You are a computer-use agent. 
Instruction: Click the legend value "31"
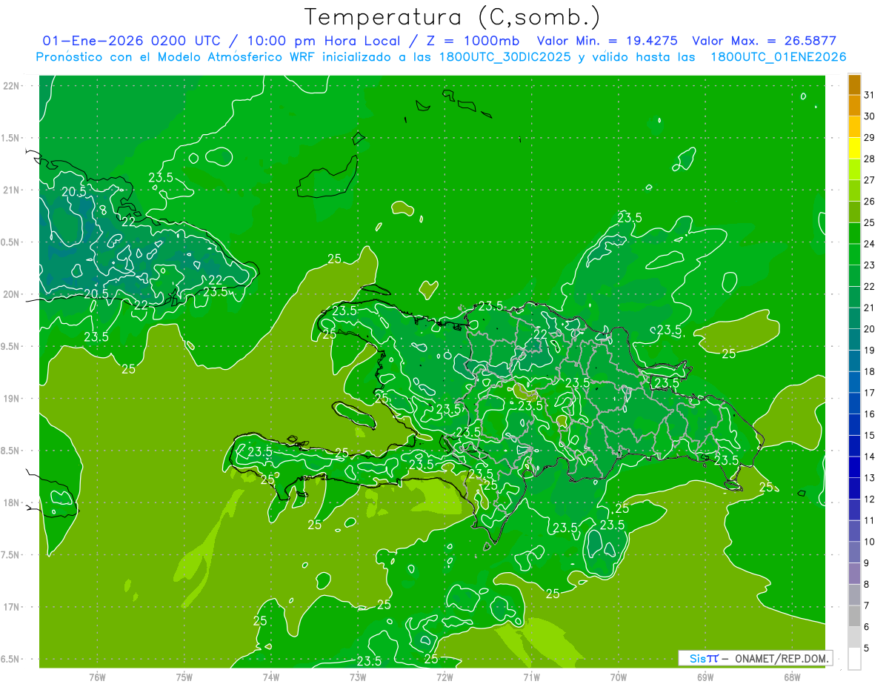pos(870,95)
